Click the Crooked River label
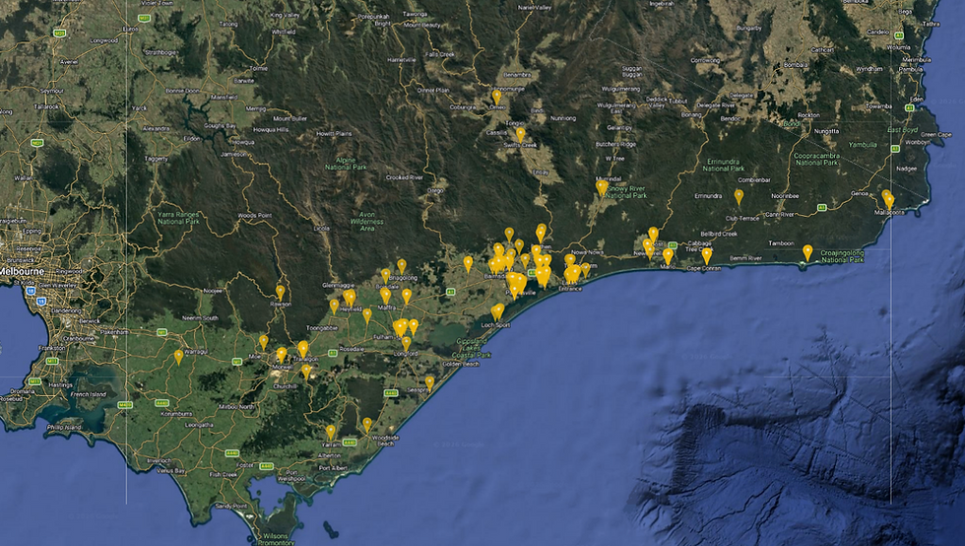 tap(405, 177)
